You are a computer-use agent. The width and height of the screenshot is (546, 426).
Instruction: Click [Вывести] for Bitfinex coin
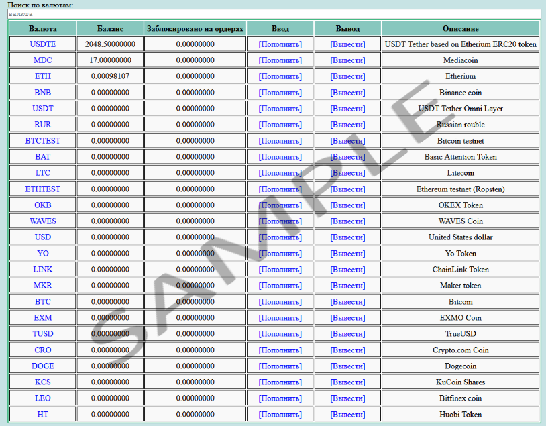point(347,398)
